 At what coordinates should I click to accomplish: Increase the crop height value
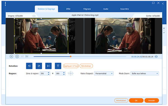64,73
